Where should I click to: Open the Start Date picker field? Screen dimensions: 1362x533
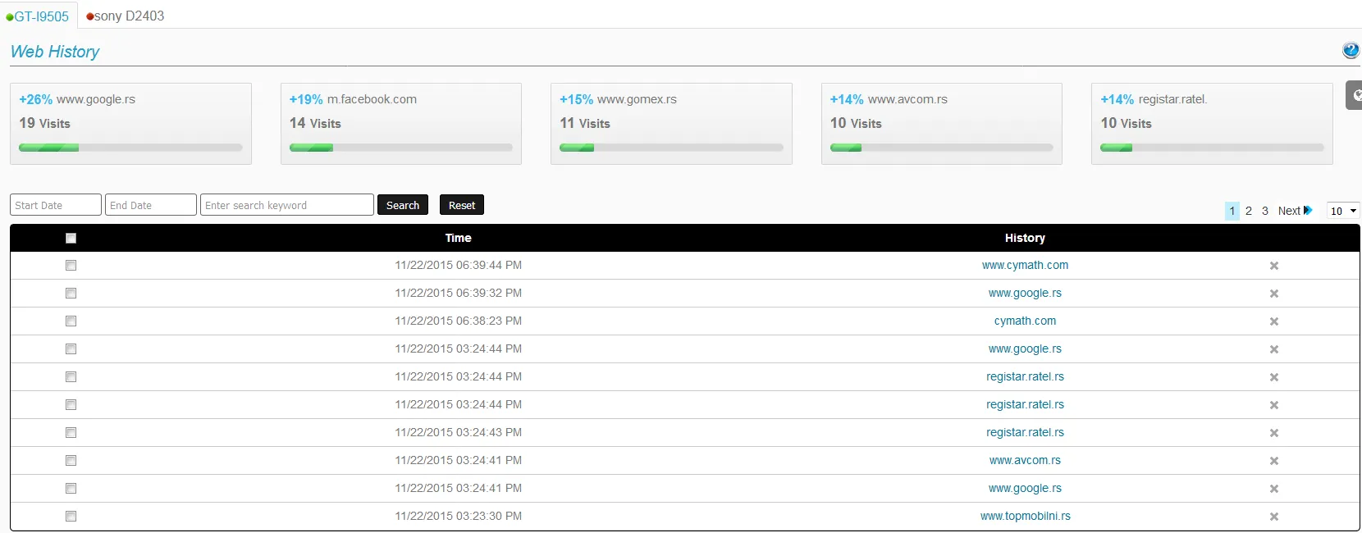(x=56, y=205)
